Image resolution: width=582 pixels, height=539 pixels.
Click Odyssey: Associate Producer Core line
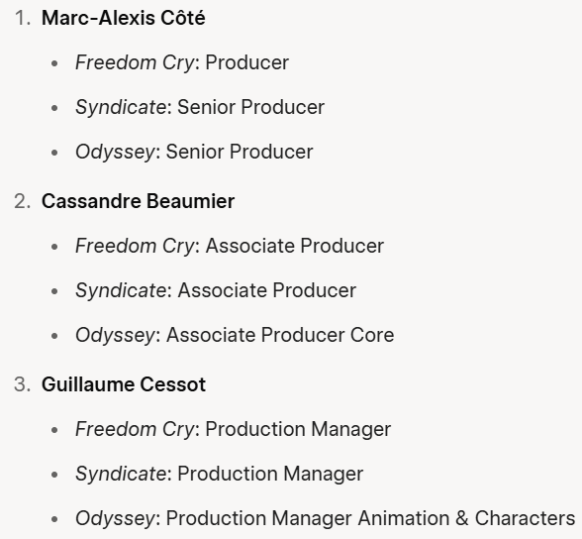pyautogui.click(x=235, y=335)
